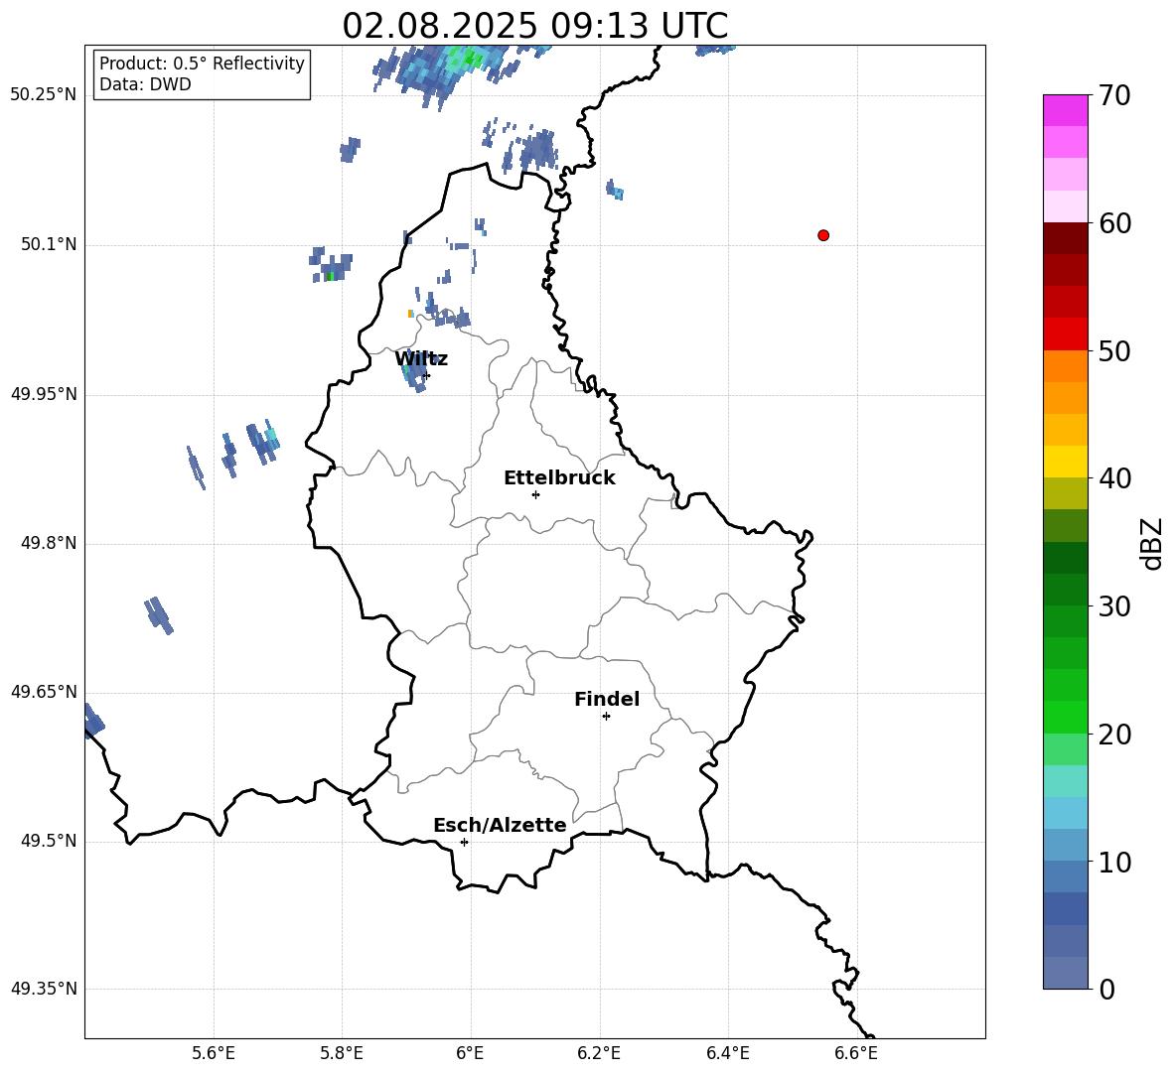Image resolution: width=1176 pixels, height=1073 pixels.
Task: Click the 40 value on the colorbar
Action: [x=1114, y=478]
